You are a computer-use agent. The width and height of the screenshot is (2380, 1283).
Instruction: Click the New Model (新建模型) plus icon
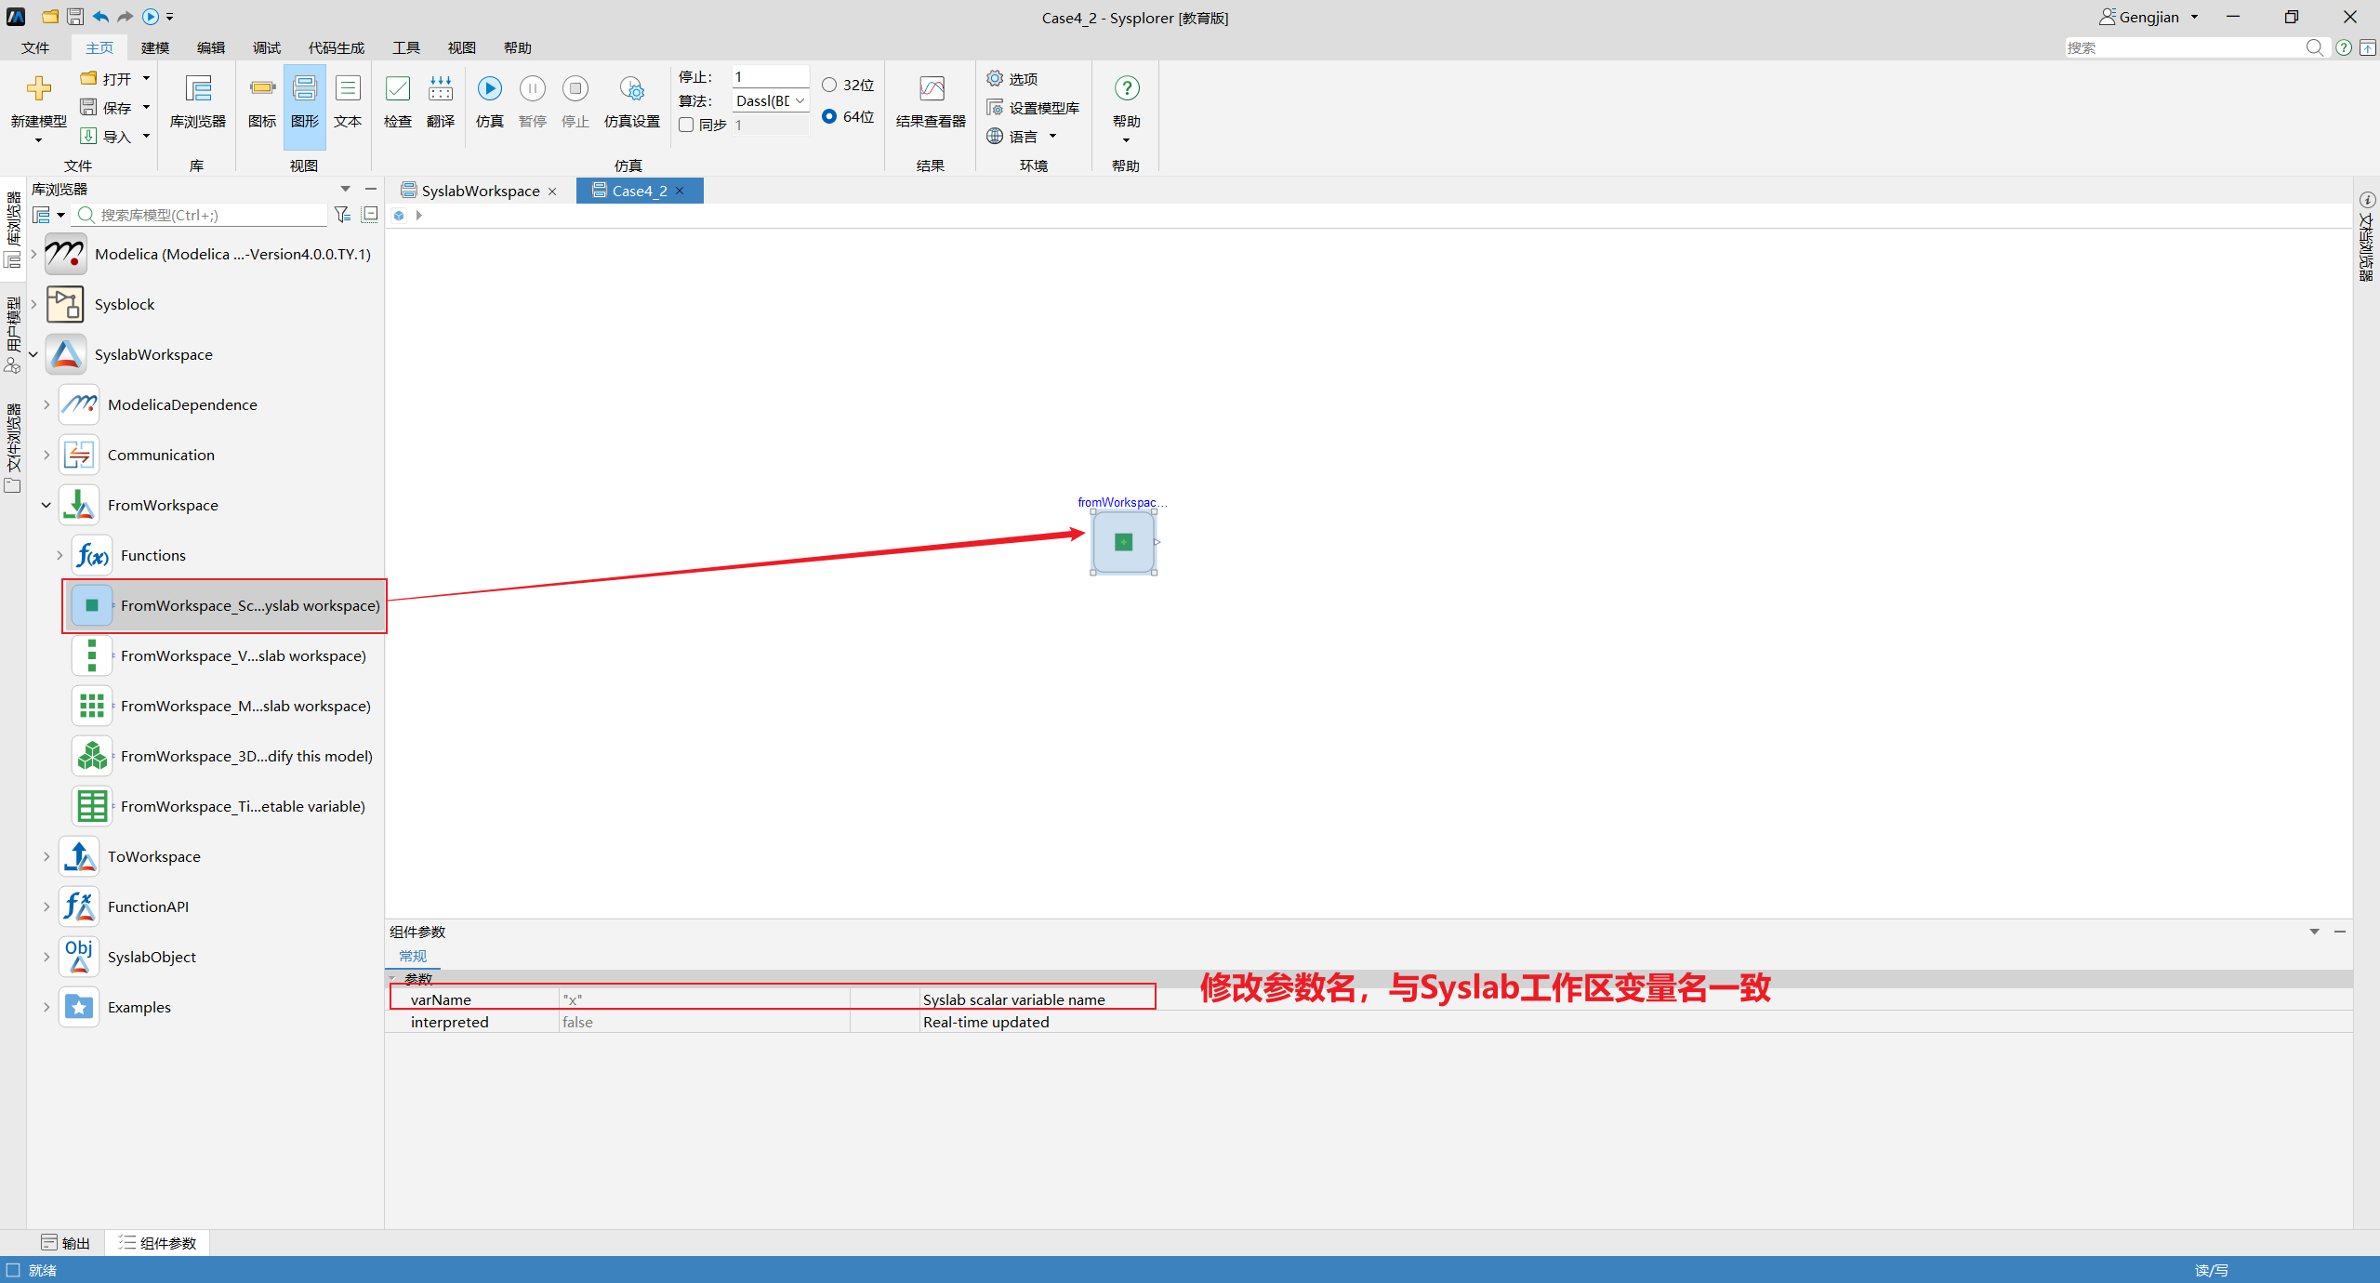(38, 88)
